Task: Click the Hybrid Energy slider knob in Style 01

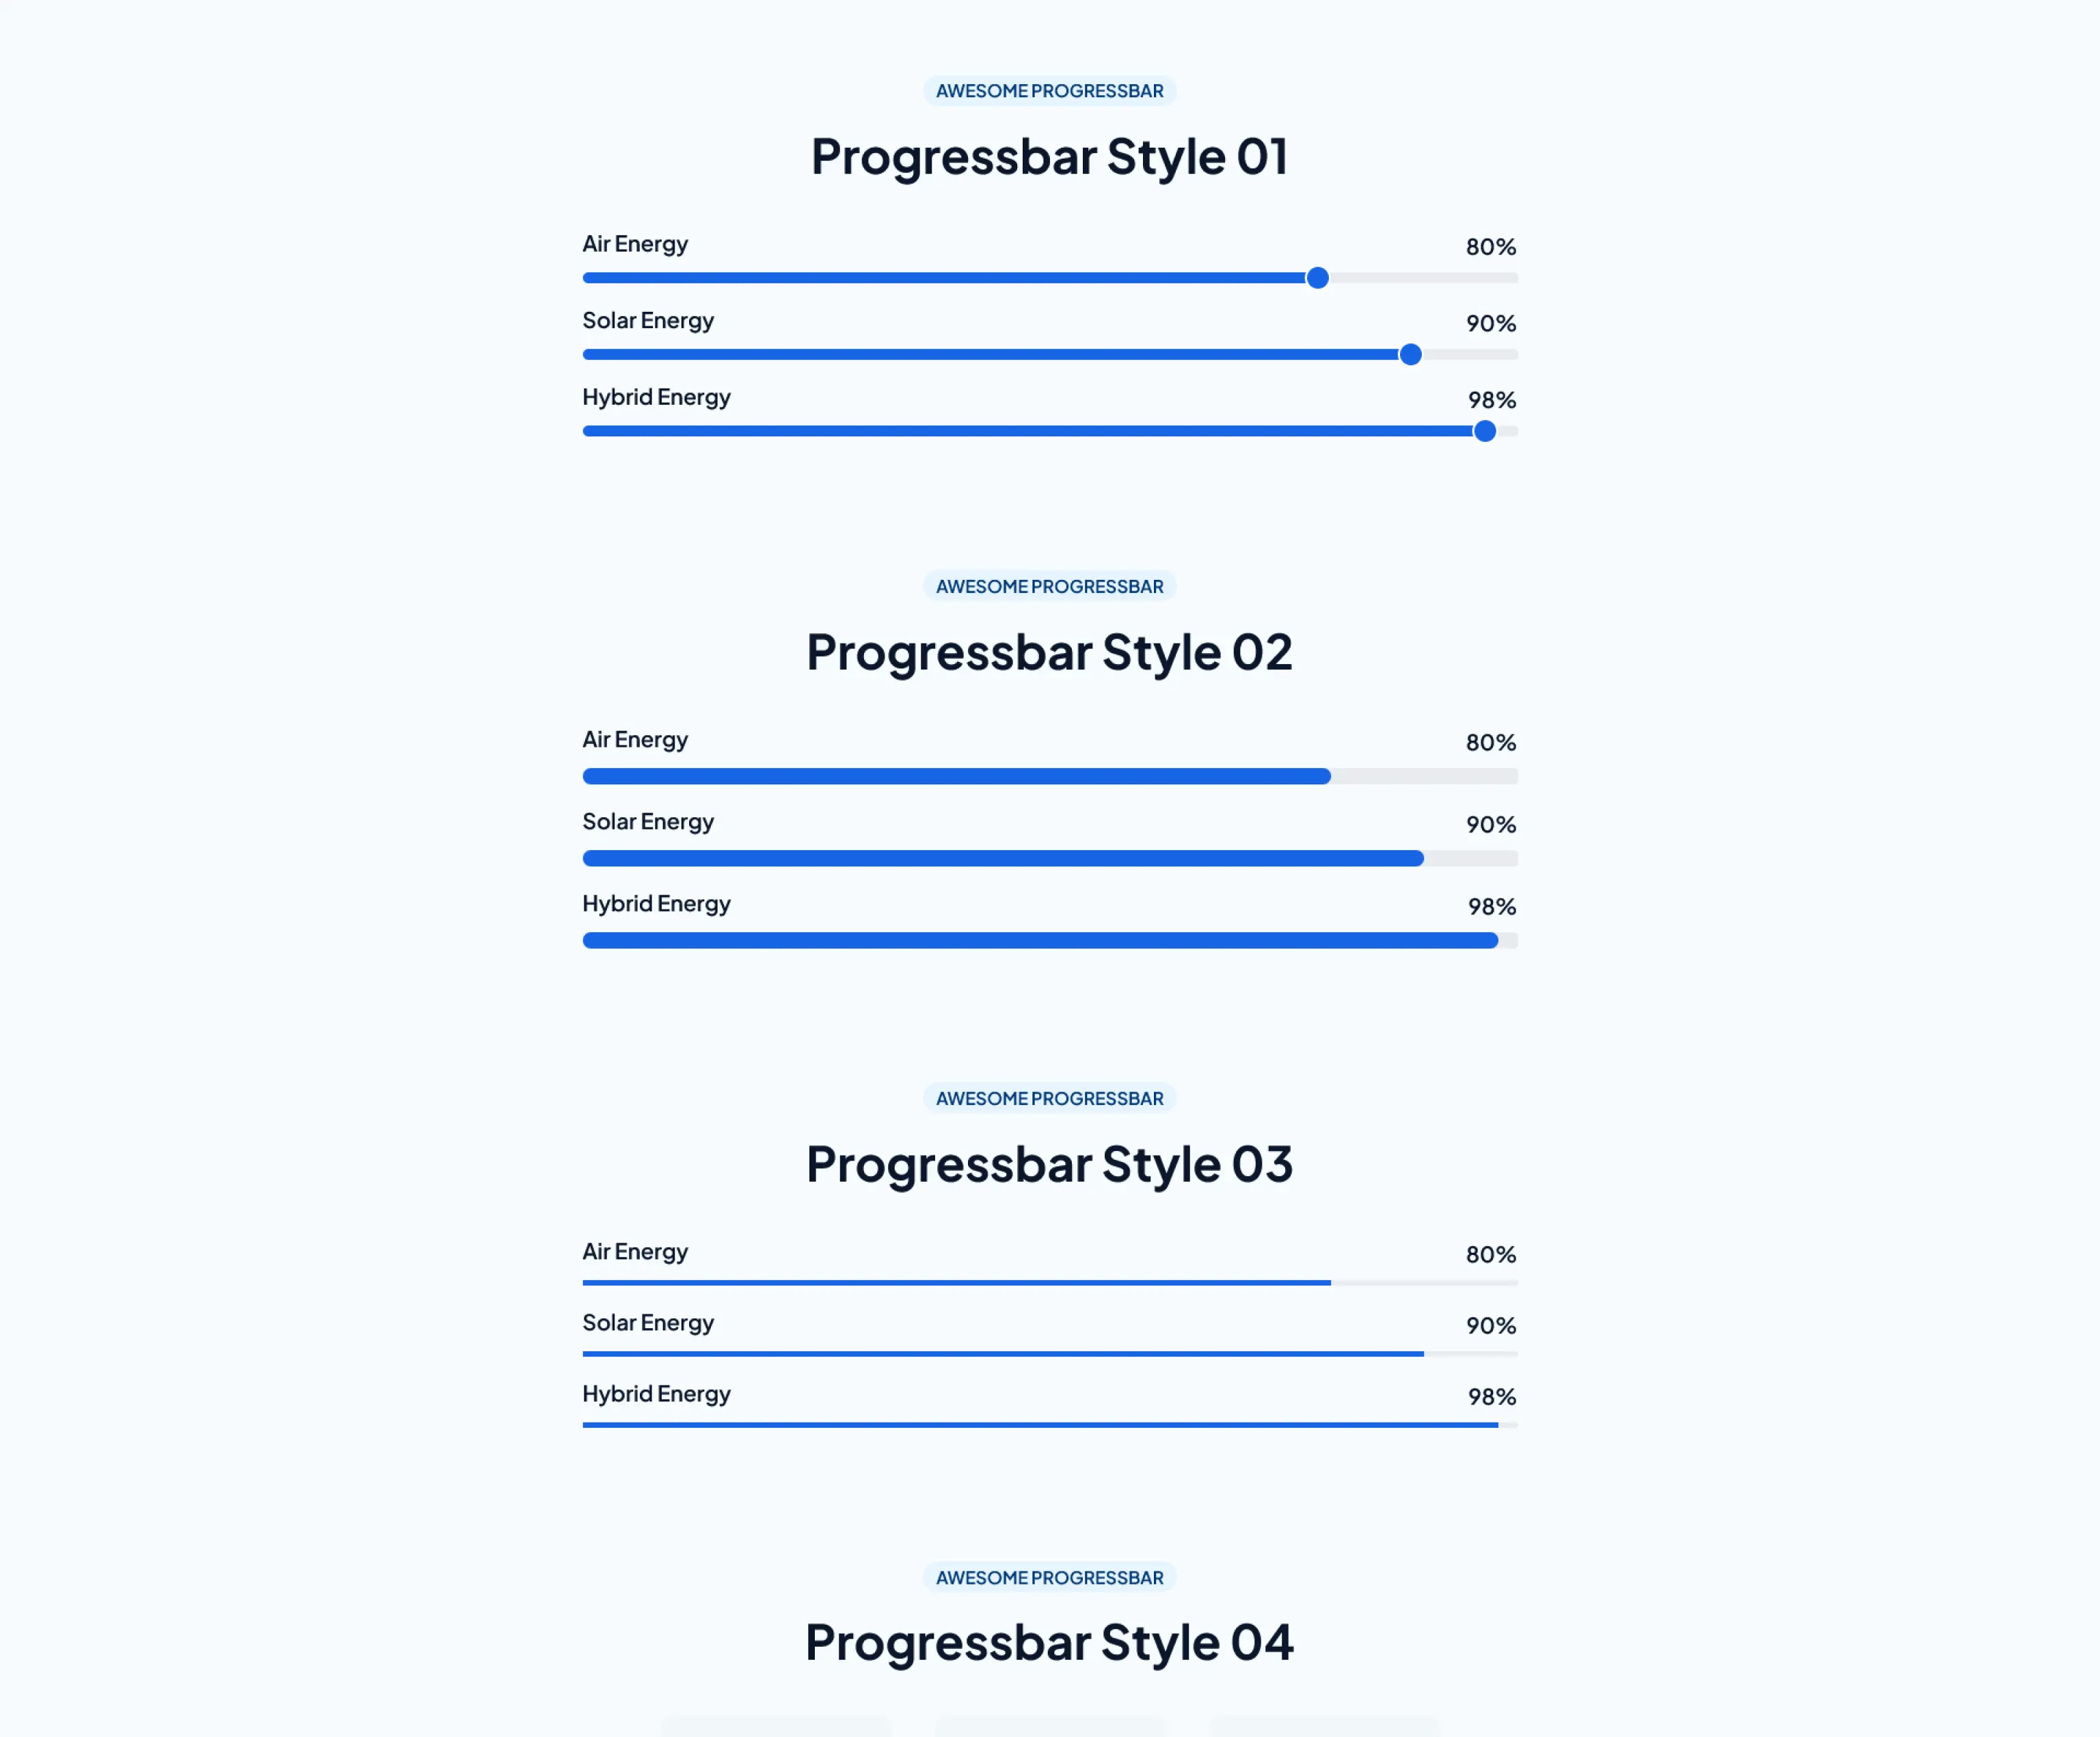Action: point(1485,432)
